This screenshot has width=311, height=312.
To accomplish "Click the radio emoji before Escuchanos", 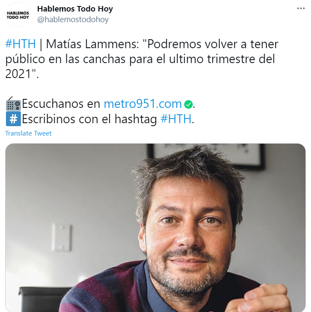I will tap(13, 104).
